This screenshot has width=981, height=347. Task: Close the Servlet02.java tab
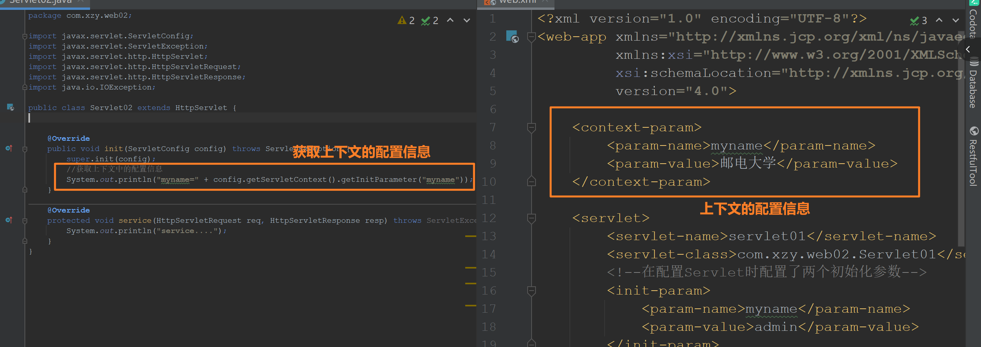[x=81, y=2]
